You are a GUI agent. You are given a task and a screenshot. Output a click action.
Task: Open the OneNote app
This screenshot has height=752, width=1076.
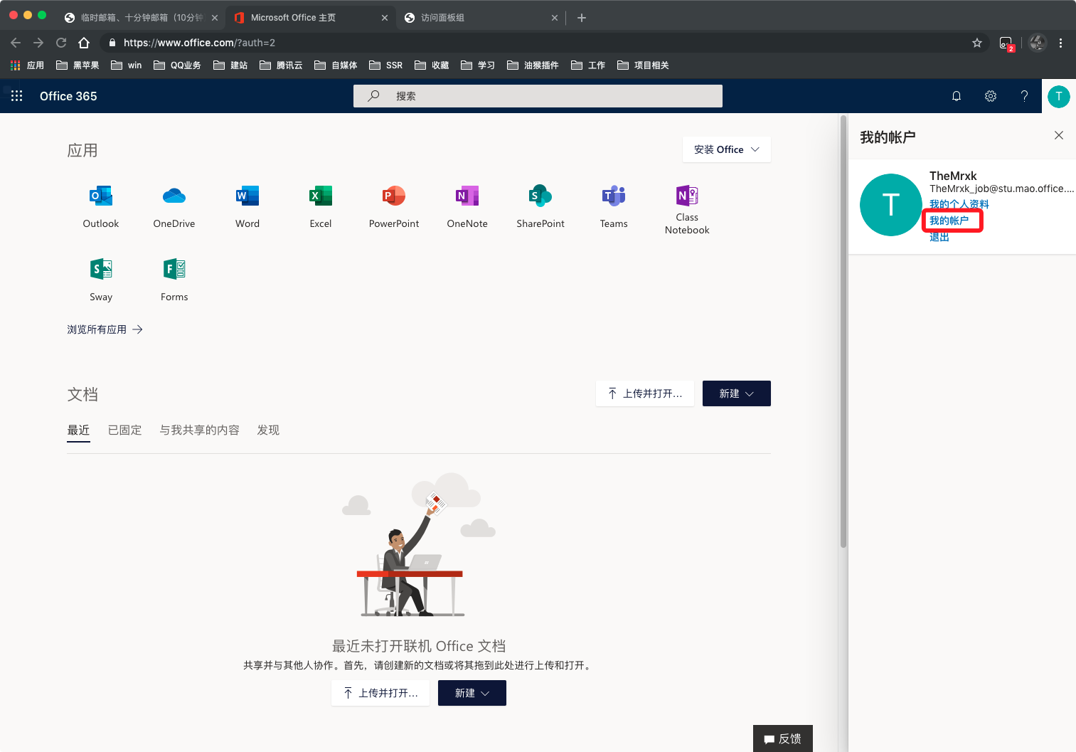(467, 206)
